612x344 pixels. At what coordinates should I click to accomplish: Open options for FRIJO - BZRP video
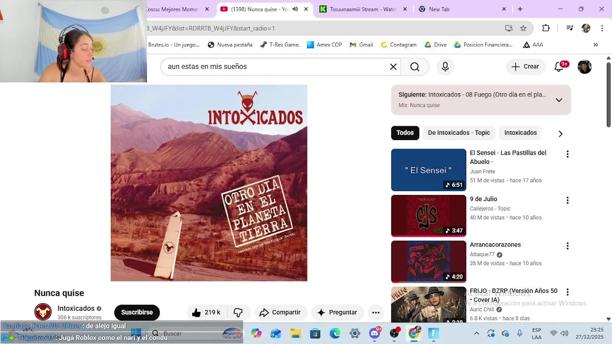(568, 292)
